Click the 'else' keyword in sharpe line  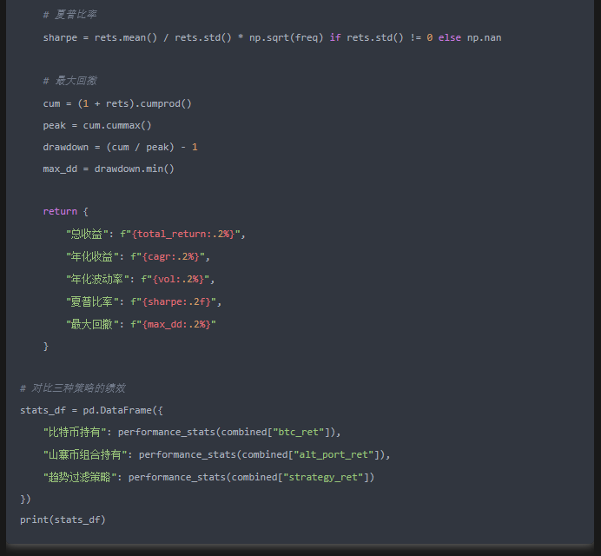pyautogui.click(x=450, y=37)
